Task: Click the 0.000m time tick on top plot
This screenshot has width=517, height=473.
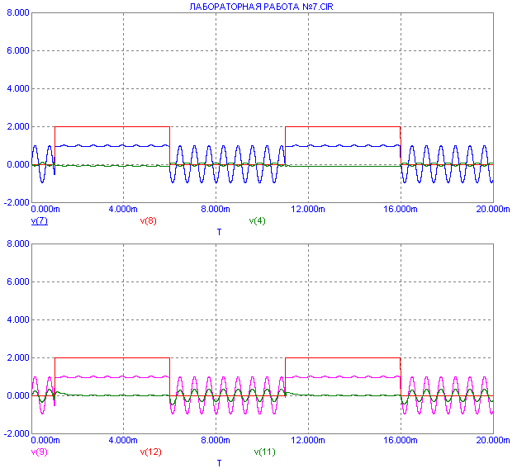Action: click(45, 210)
